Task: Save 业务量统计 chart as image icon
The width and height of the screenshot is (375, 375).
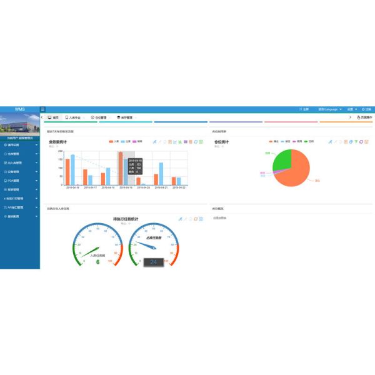Action: click(202, 142)
